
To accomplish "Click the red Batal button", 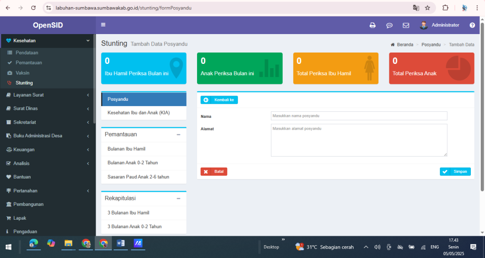I will pos(214,172).
